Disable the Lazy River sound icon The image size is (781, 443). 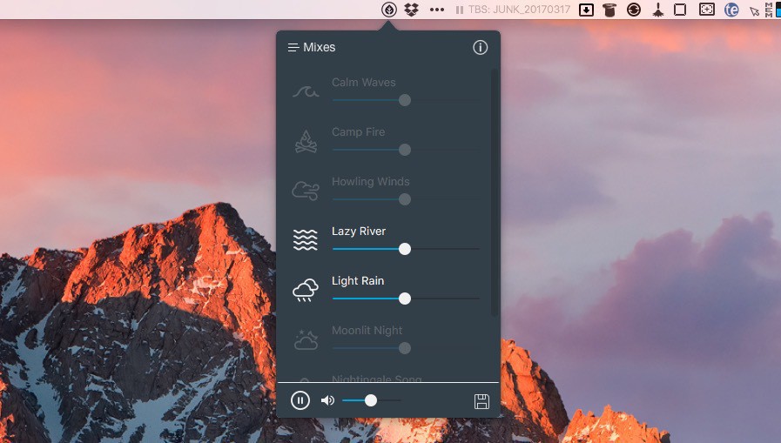(x=306, y=240)
